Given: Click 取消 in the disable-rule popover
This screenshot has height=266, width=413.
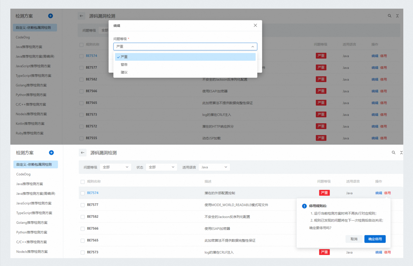Looking at the screenshot, I should (354, 239).
